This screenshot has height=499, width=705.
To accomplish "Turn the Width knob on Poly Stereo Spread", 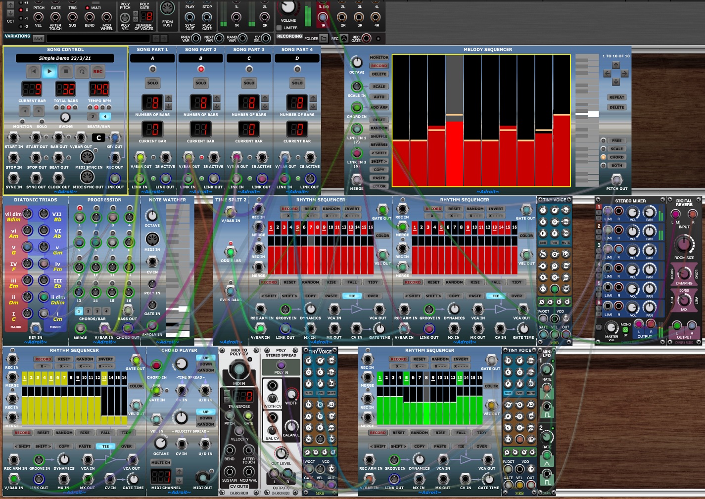I will pyautogui.click(x=291, y=395).
